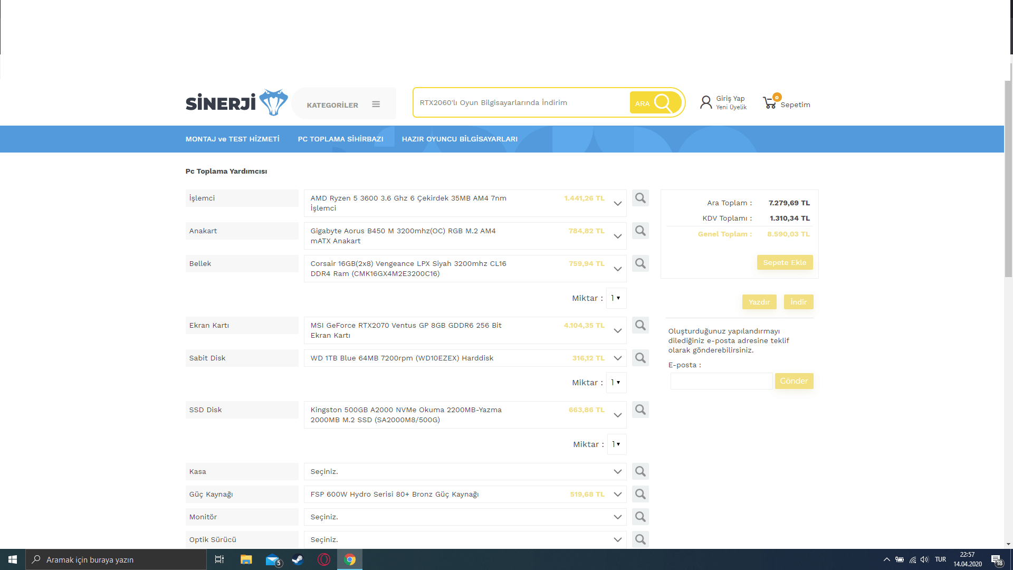1013x570 pixels.
Task: Click the search icon next to Ekran Kartı
Action: [640, 325]
